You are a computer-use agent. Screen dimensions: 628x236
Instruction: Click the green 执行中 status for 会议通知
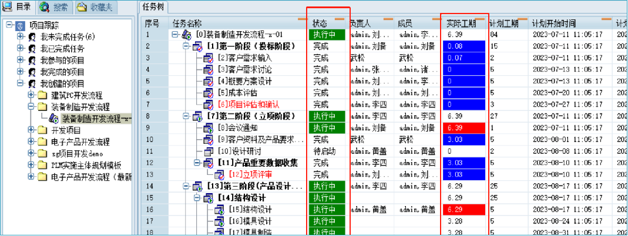[327, 128]
